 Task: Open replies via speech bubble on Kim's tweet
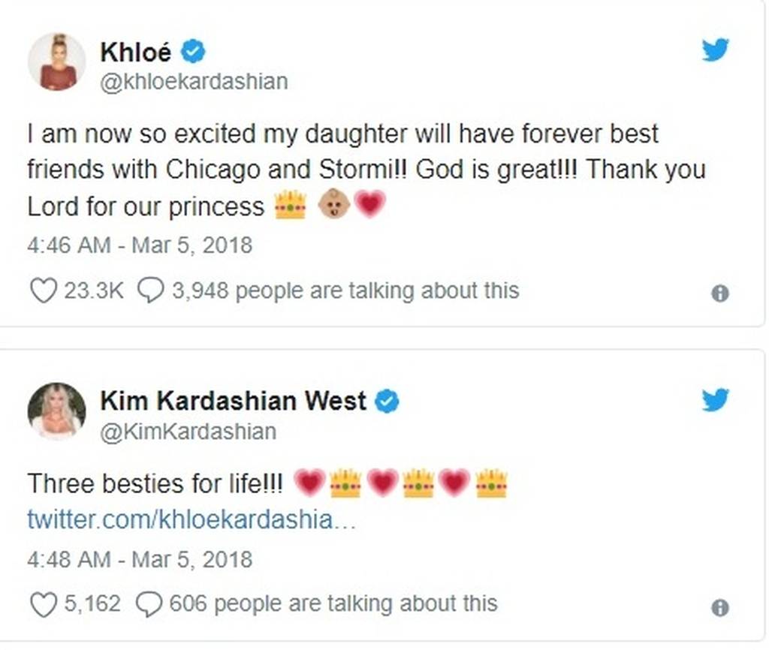click(x=149, y=604)
